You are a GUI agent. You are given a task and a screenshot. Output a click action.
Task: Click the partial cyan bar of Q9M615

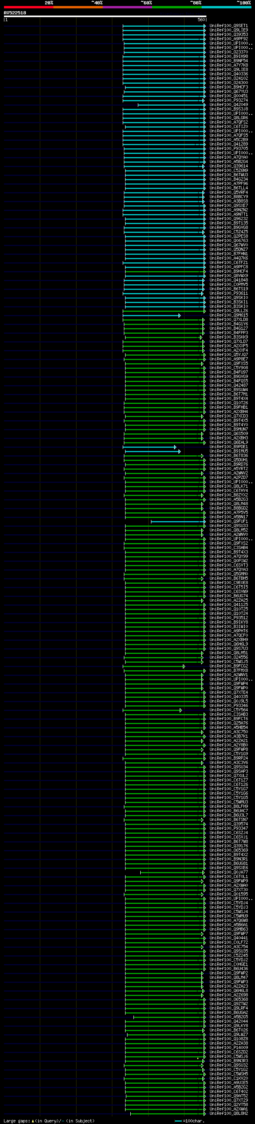pyautogui.click(x=152, y=315)
